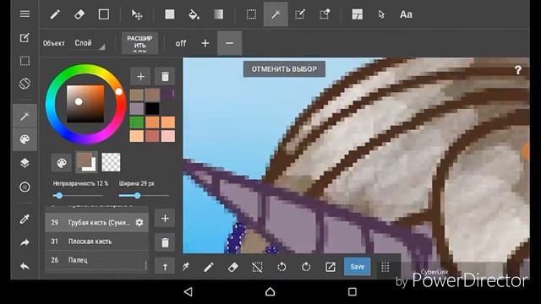Tap the Расширить button
This screenshot has width=541, height=304.
(x=139, y=43)
